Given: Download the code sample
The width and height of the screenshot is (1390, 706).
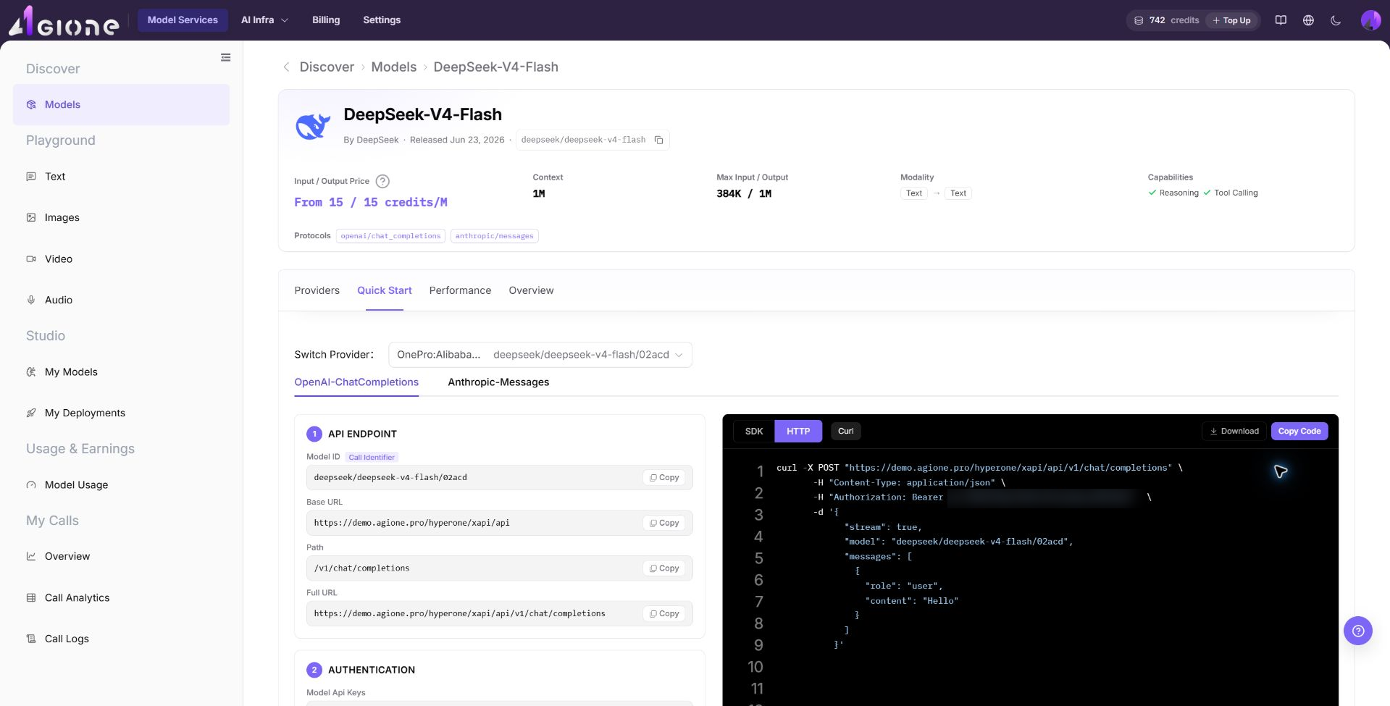Looking at the screenshot, I should (x=1234, y=432).
